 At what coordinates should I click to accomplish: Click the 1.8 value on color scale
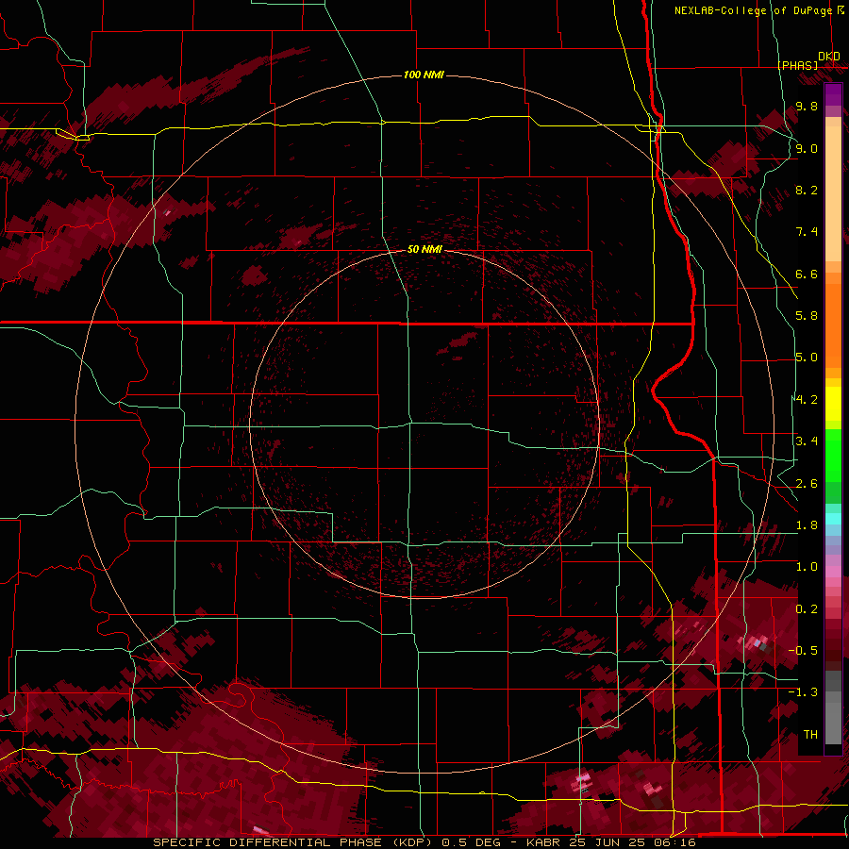tap(807, 525)
